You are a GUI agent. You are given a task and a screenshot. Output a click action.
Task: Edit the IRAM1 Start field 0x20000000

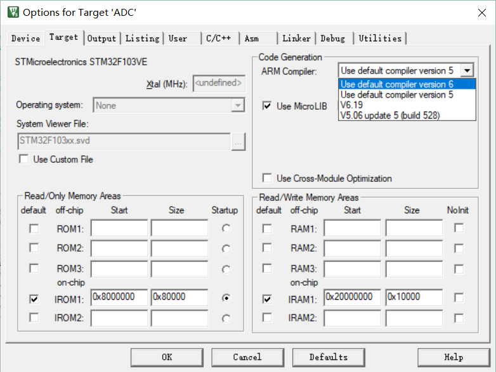point(353,297)
